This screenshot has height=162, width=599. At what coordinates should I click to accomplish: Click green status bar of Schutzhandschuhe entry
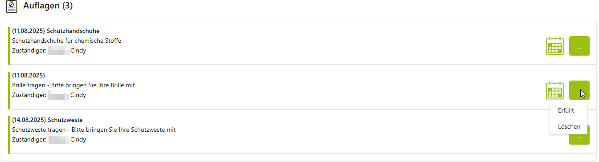pos(9,46)
